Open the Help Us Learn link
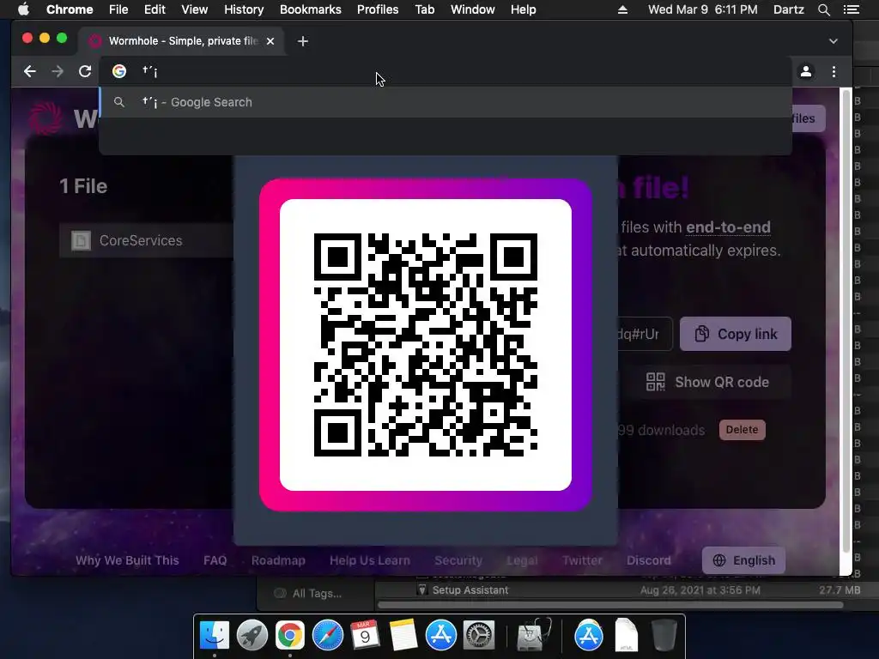Image resolution: width=879 pixels, height=659 pixels. [x=369, y=560]
